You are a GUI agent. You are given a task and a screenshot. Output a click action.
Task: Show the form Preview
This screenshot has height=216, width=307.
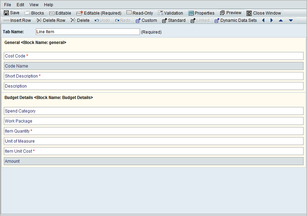click(231, 13)
